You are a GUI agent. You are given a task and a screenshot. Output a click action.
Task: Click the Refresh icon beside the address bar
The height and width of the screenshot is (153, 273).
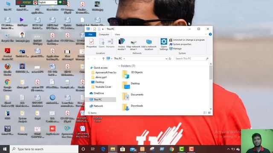tap(170, 59)
